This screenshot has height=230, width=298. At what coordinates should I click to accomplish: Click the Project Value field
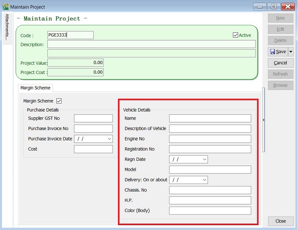pos(76,63)
